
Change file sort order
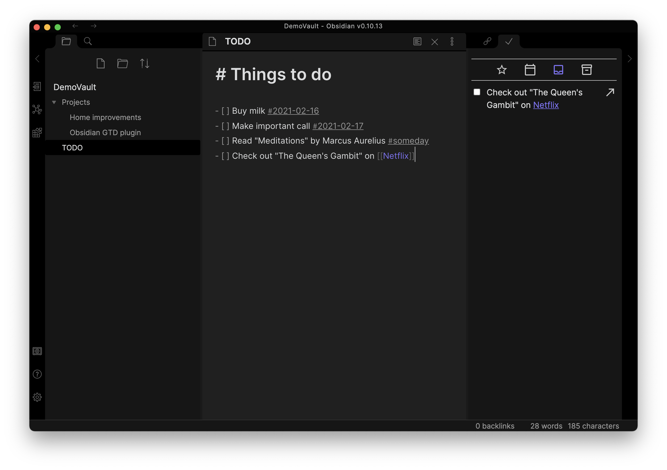[145, 63]
